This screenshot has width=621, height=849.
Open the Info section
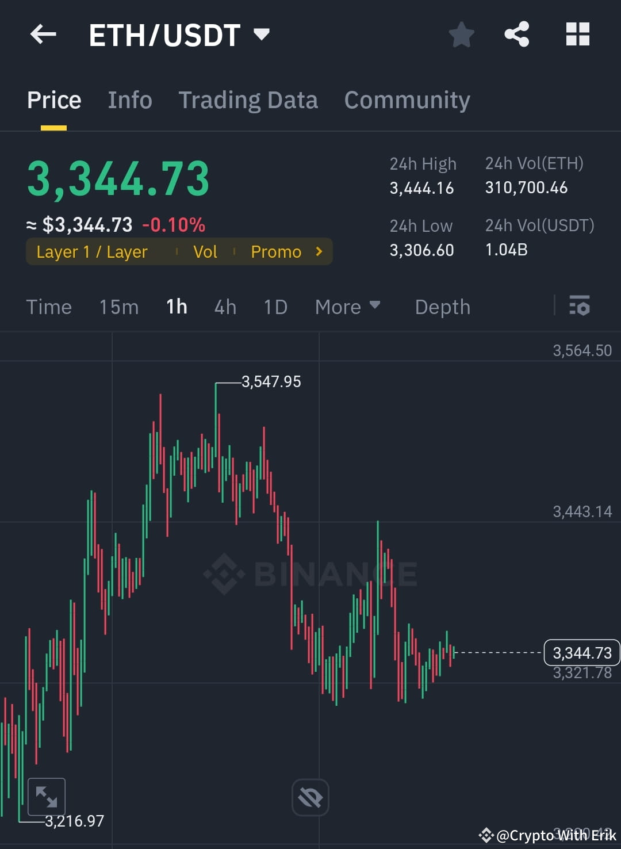[129, 99]
